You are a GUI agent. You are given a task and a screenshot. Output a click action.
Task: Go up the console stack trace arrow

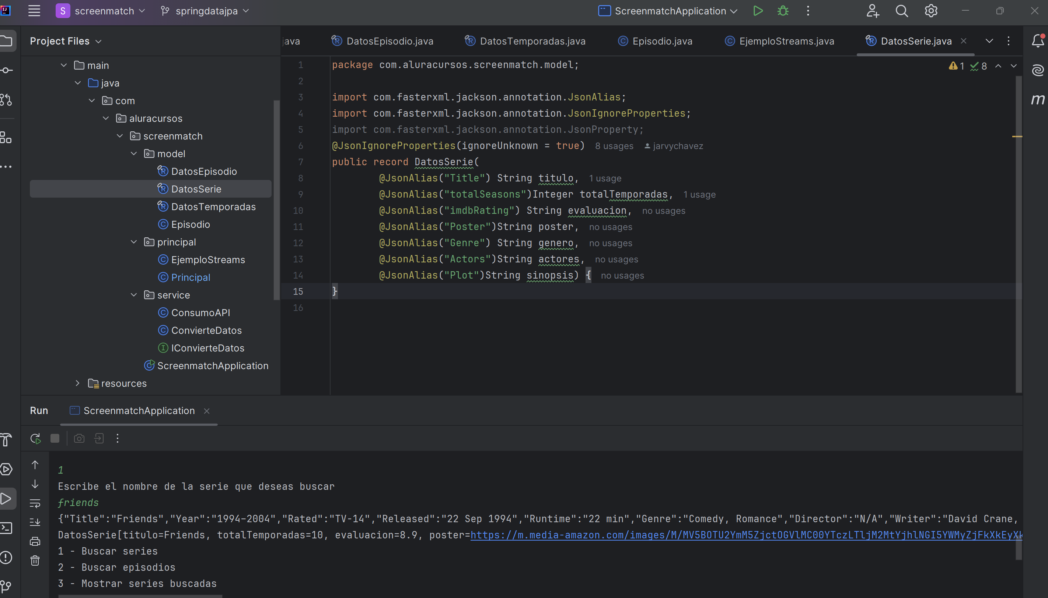coord(35,464)
